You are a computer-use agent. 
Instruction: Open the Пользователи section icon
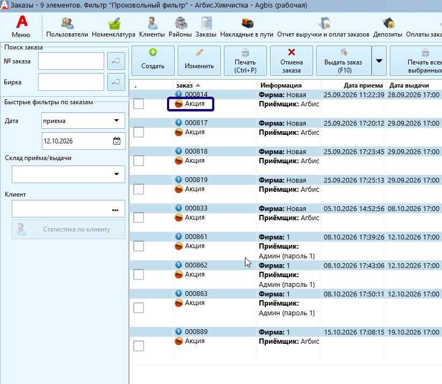67,23
